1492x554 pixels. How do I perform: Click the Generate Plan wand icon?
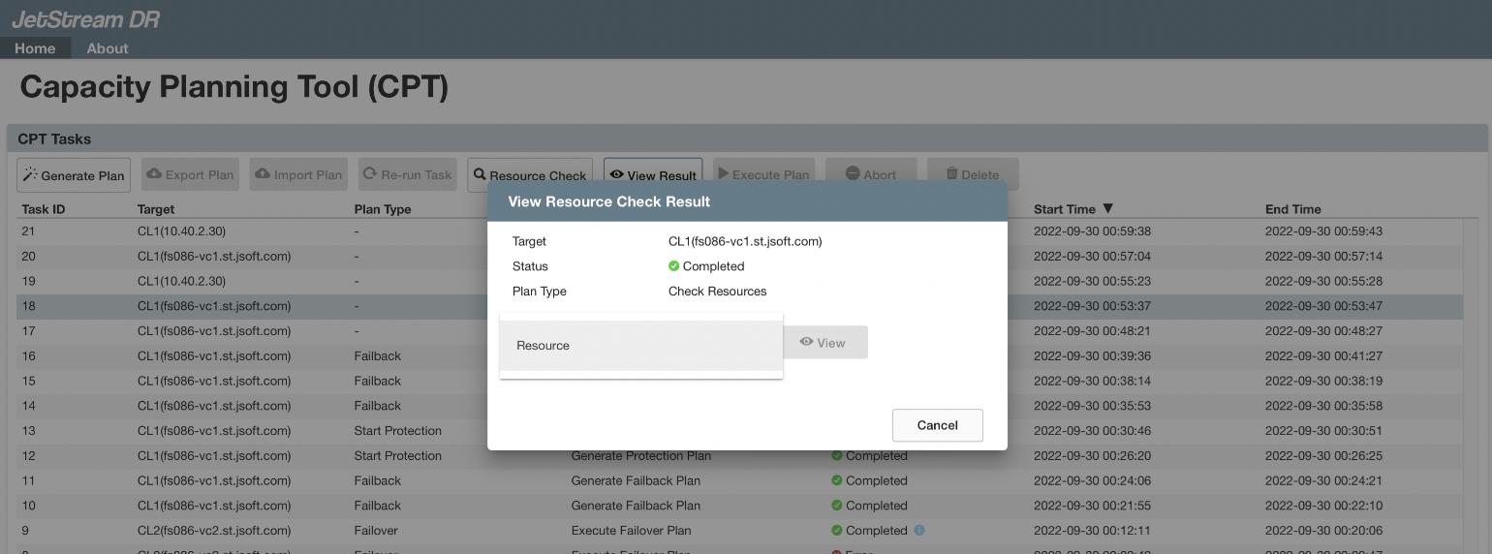point(30,175)
